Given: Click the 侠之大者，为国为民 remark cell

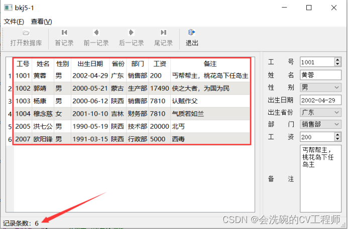Looking at the screenshot, I should (210, 88).
